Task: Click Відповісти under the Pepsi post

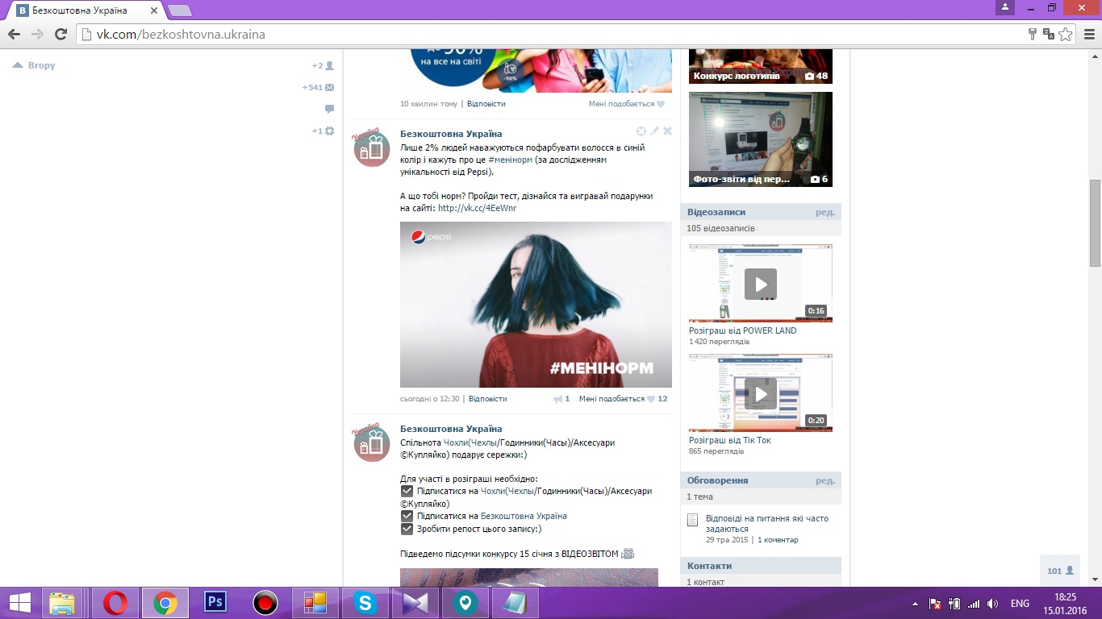Action: pos(487,399)
